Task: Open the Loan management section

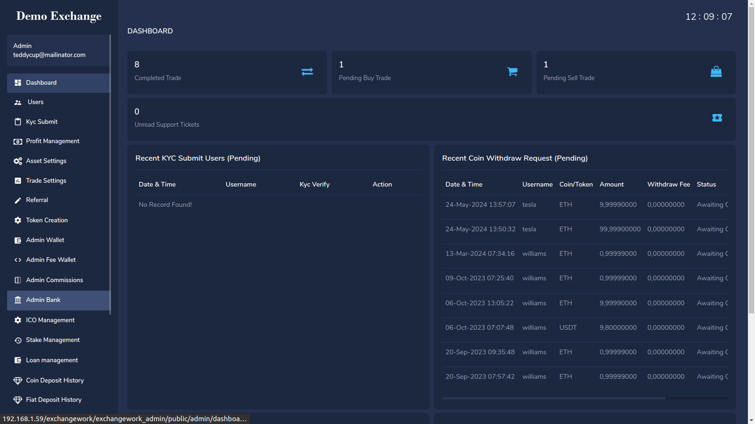Action: 52,360
